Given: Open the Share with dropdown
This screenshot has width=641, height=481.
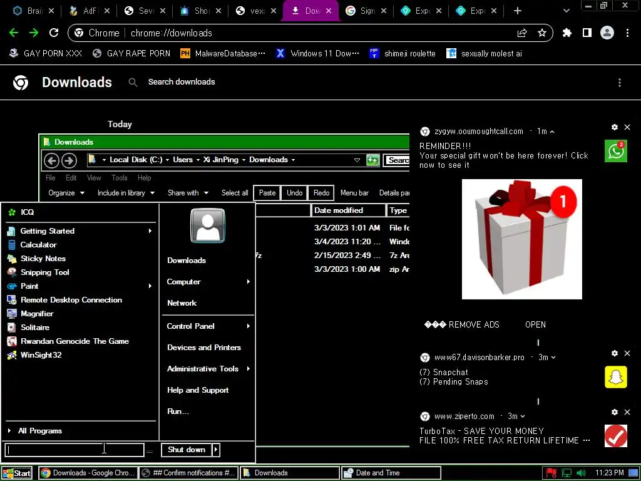Looking at the screenshot, I should click(x=188, y=193).
